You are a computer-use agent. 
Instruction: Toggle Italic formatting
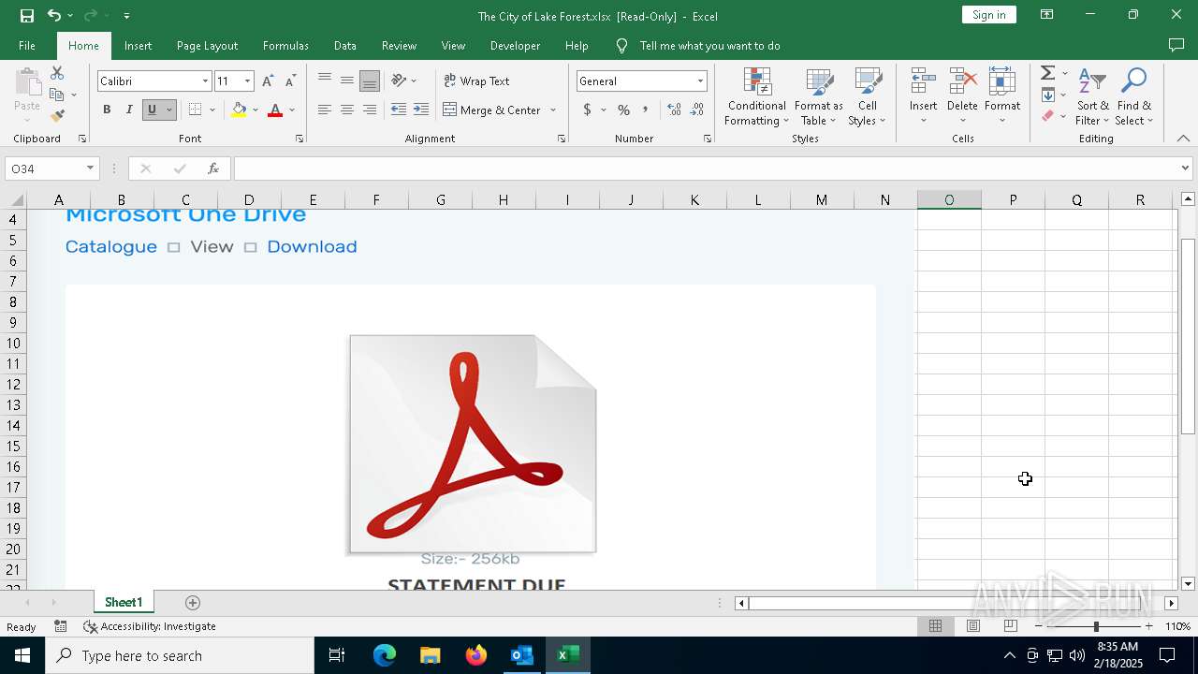(x=129, y=110)
